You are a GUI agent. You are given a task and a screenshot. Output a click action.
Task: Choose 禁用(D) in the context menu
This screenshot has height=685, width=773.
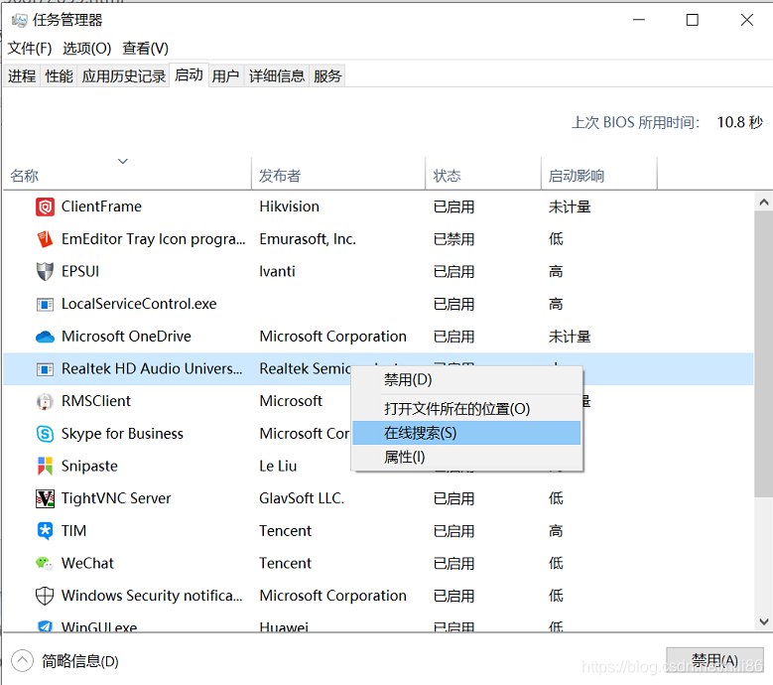tap(466, 380)
